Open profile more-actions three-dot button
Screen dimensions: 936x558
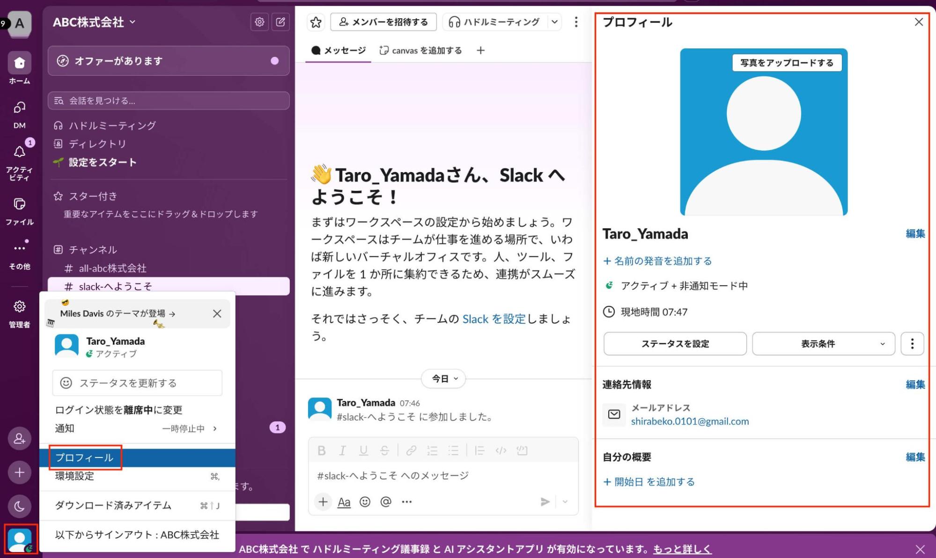[912, 344]
